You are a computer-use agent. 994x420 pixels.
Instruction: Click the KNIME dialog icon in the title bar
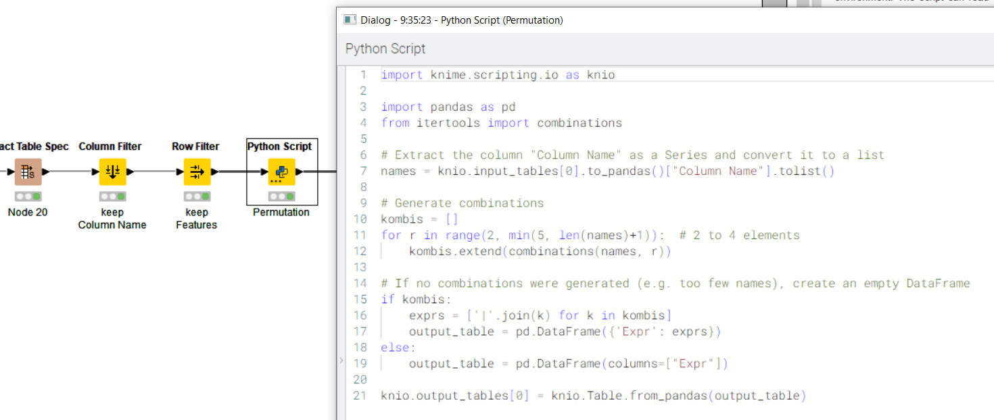(350, 20)
